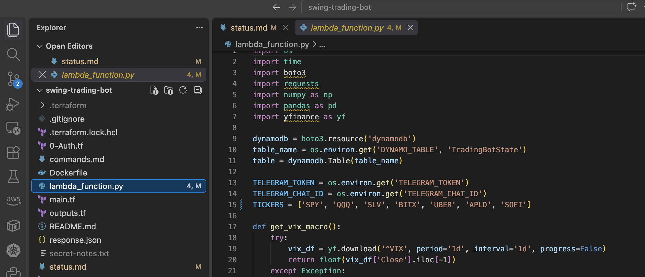Viewport: 645px width, 277px height.
Task: Open Explorer more actions ellipsis menu
Action: [x=199, y=28]
